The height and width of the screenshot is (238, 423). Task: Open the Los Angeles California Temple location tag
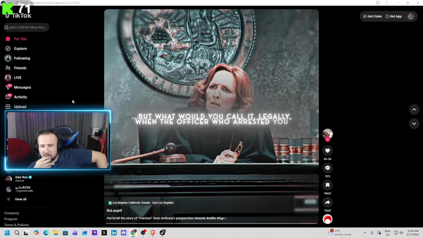click(141, 203)
